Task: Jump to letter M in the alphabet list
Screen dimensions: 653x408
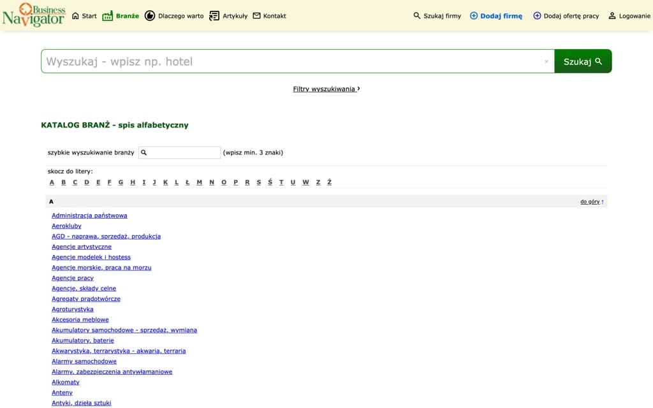Action: coord(200,182)
